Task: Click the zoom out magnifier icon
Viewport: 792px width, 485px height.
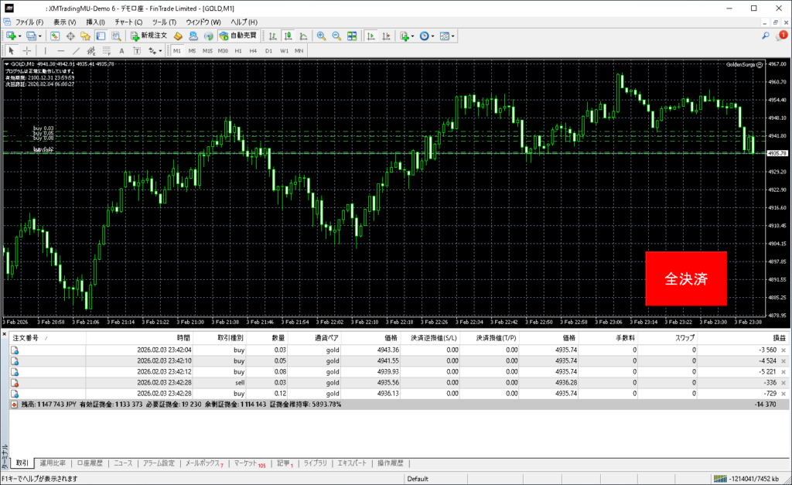Action: click(336, 36)
